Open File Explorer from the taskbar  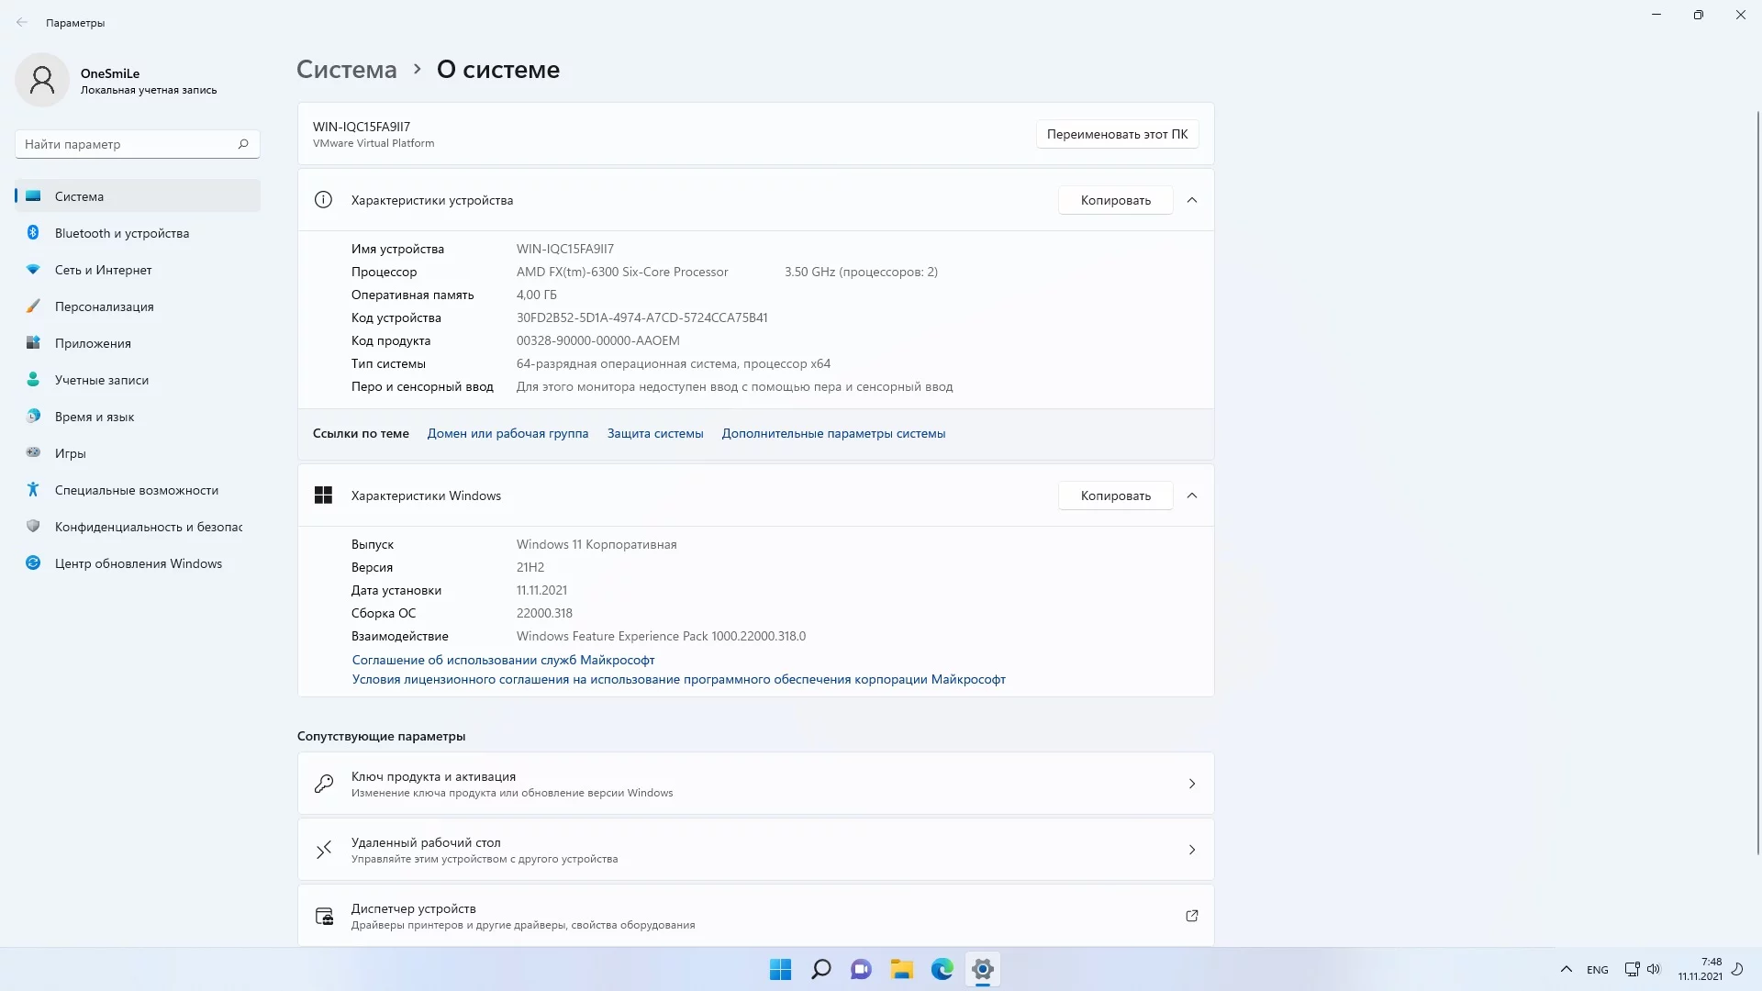pos(901,969)
